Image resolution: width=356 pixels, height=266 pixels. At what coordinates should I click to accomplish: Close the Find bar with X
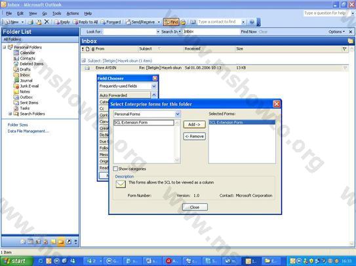(351, 31)
